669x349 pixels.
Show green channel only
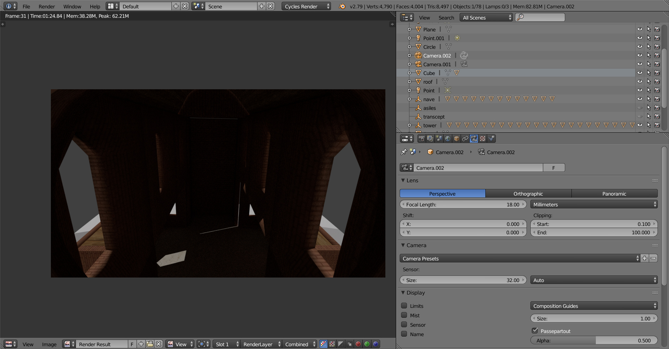367,344
